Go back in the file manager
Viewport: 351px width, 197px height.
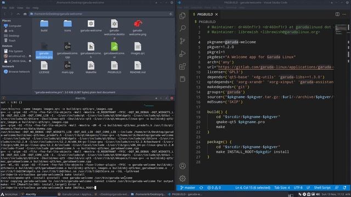(5, 14)
